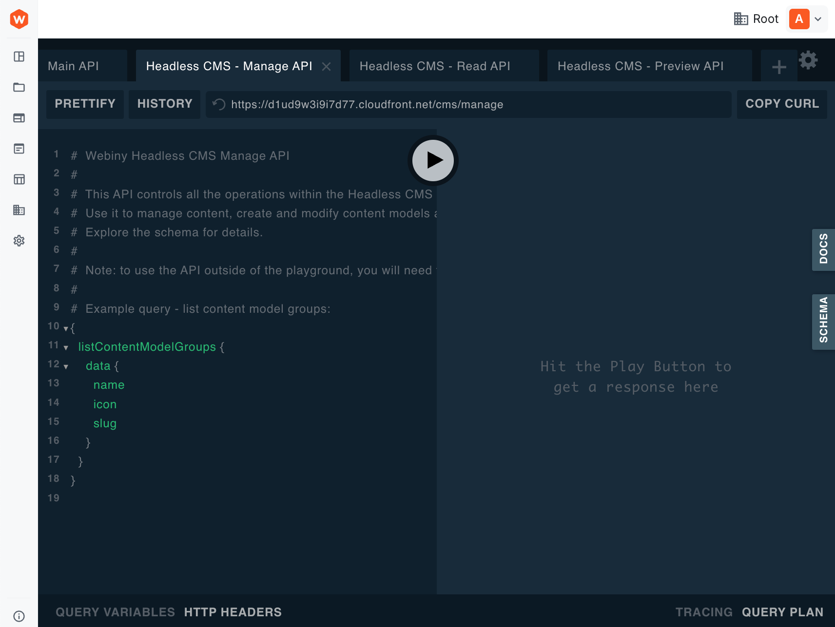Hit the Play button to run the query
This screenshot has width=835, height=627.
pos(433,161)
